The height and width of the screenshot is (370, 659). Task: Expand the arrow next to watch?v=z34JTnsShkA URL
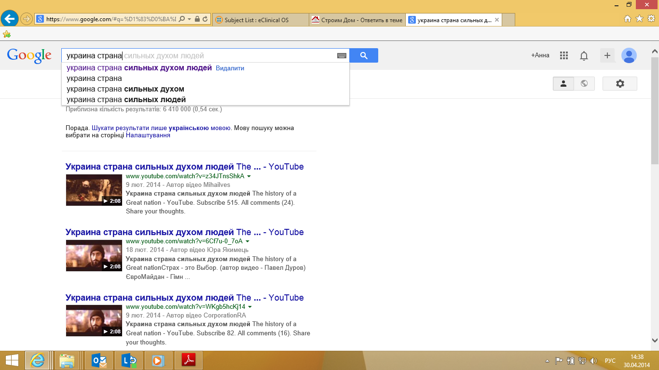pos(249,176)
